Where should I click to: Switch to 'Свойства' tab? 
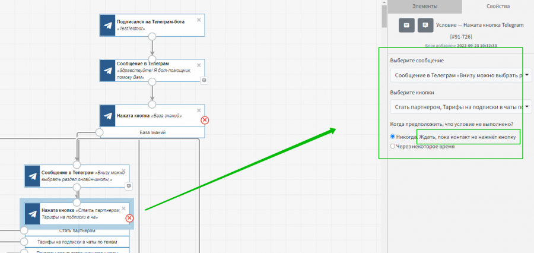(x=497, y=6)
